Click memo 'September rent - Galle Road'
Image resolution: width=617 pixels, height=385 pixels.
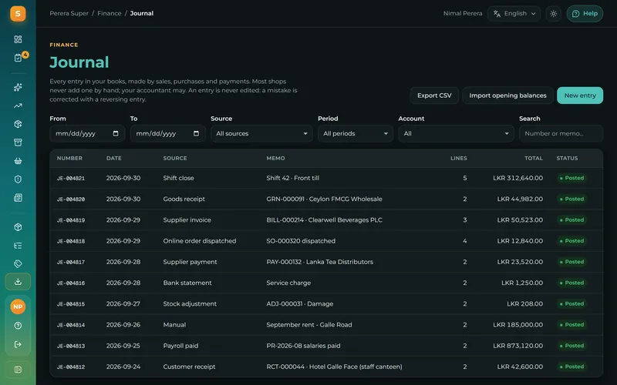(x=309, y=325)
